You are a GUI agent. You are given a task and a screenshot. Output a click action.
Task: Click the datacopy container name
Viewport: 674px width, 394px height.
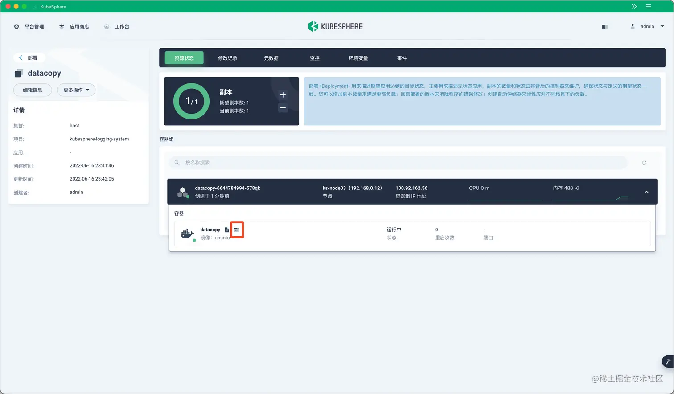[x=210, y=230]
